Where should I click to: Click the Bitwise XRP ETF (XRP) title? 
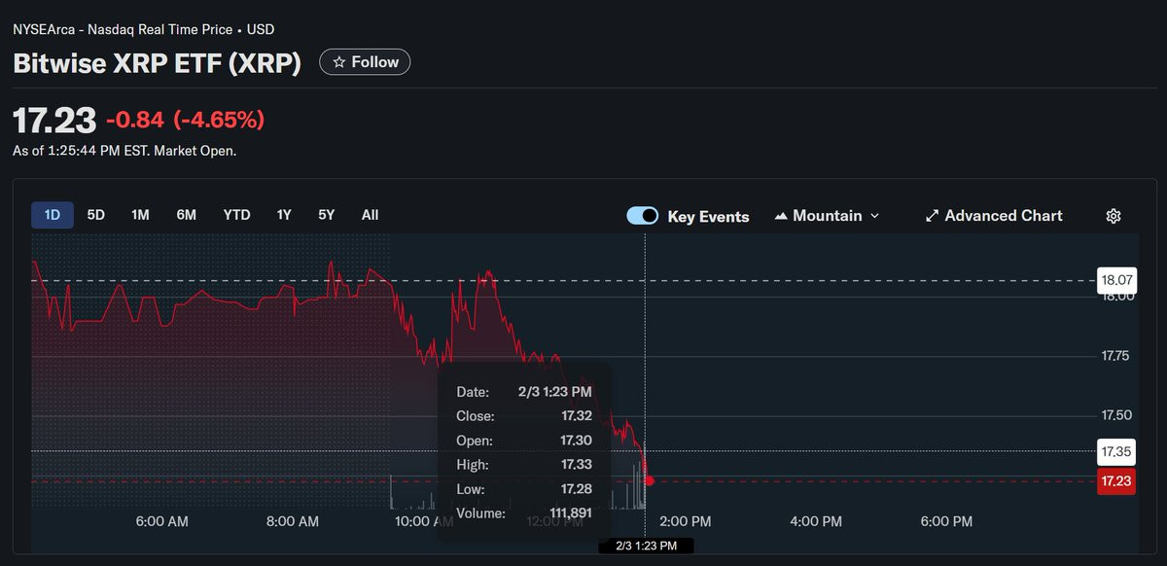pos(158,63)
